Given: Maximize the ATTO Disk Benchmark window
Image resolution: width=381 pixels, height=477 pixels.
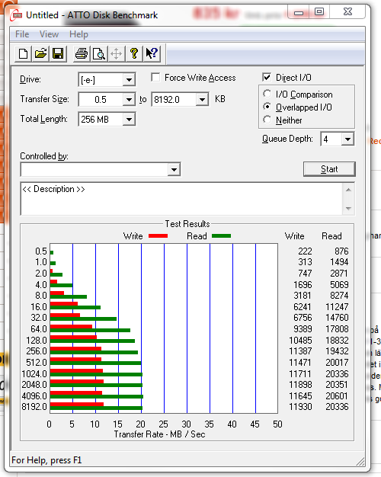Looking at the screenshot, I should pyautogui.click(x=319, y=12).
